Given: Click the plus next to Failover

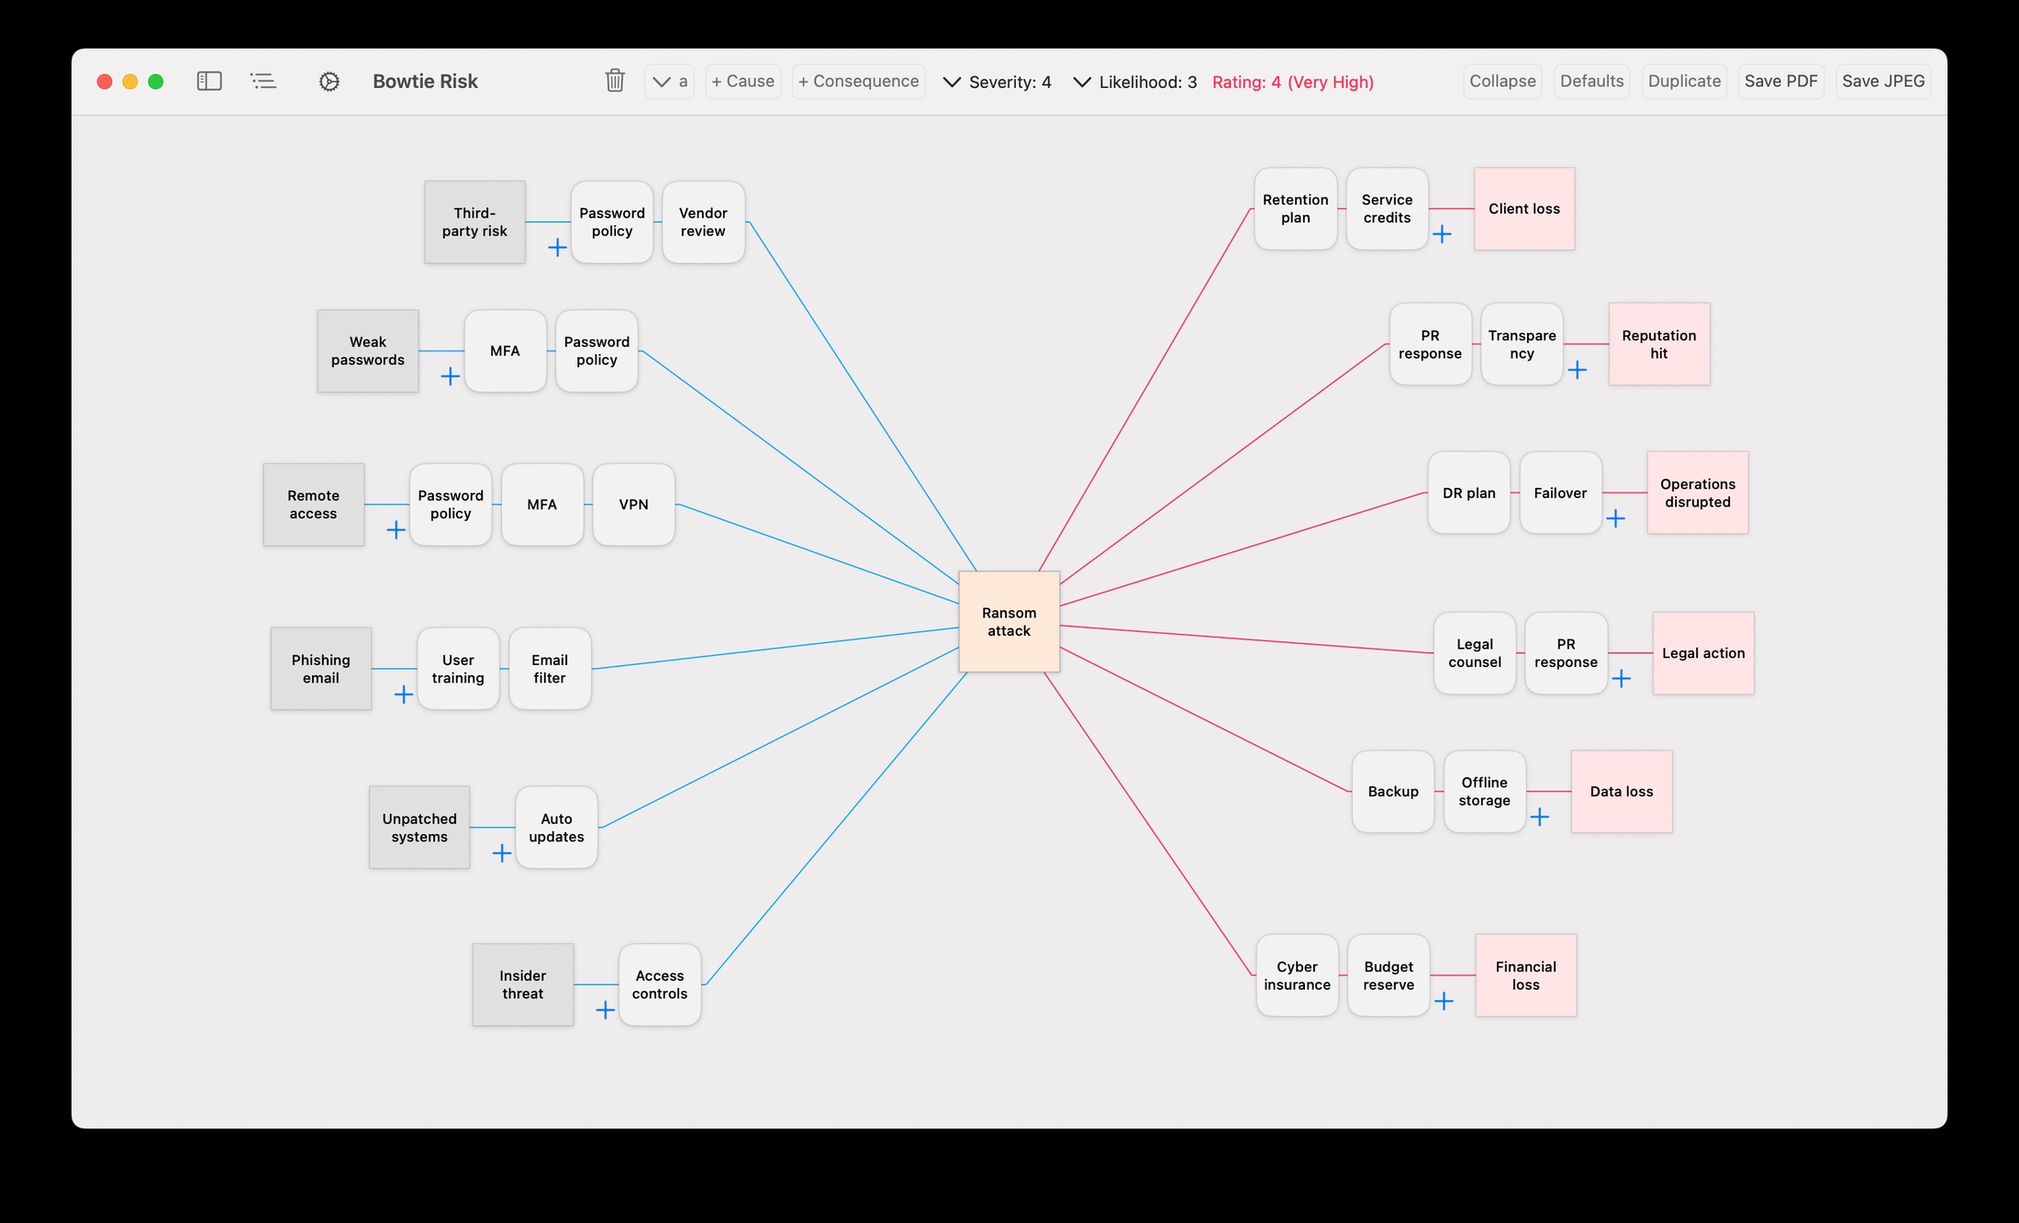Looking at the screenshot, I should 1617,518.
